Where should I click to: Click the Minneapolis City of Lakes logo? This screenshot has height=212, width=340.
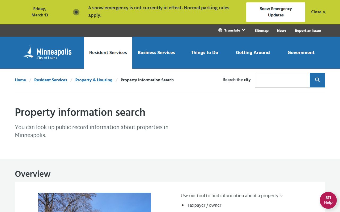[47, 53]
